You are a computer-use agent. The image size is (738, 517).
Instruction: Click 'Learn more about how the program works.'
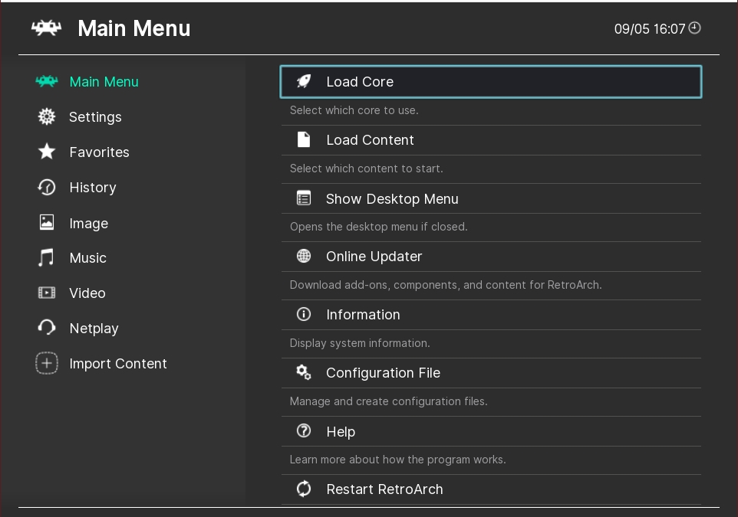point(397,460)
